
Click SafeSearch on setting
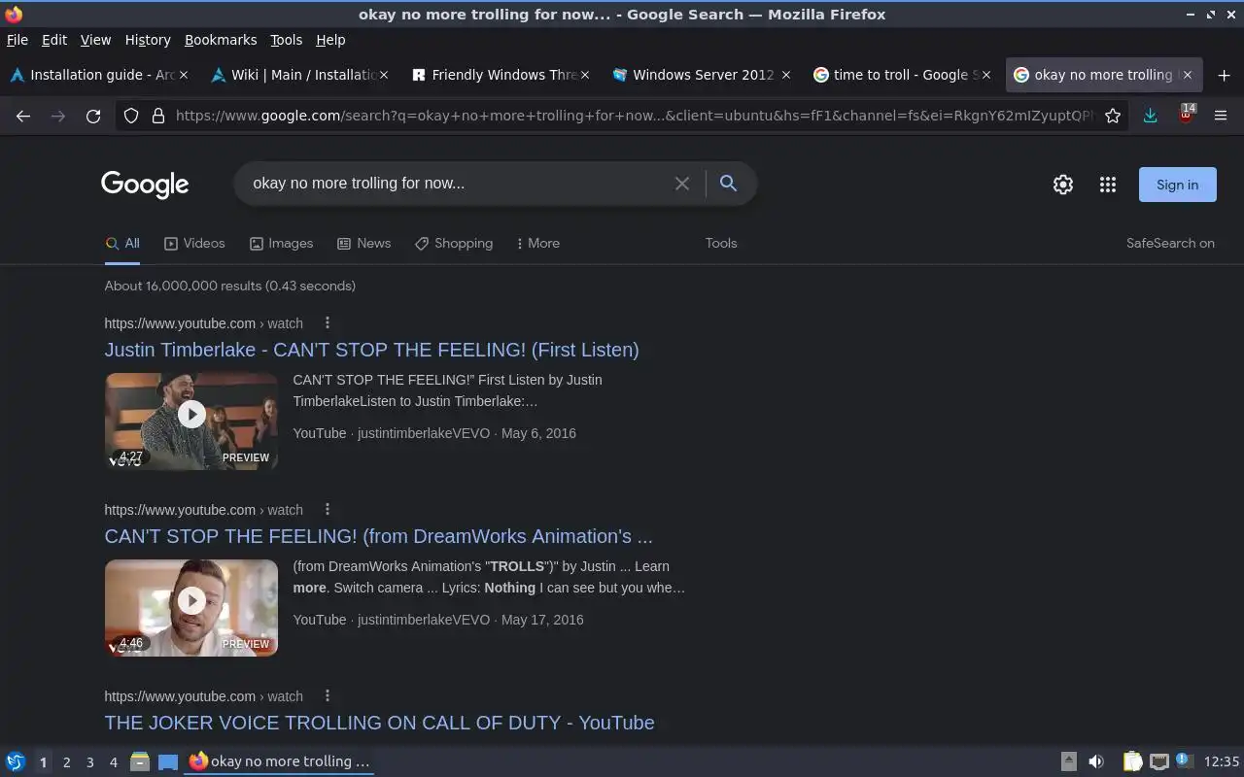pyautogui.click(x=1170, y=243)
